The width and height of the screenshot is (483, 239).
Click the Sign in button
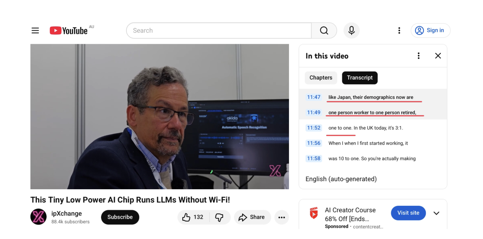430,30
